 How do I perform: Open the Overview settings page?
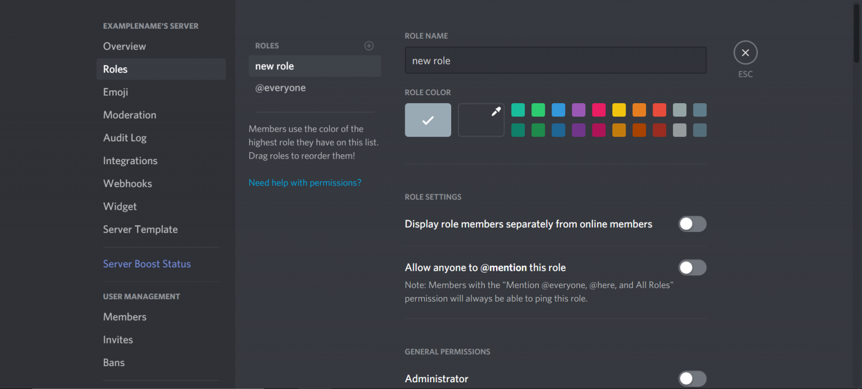click(125, 47)
